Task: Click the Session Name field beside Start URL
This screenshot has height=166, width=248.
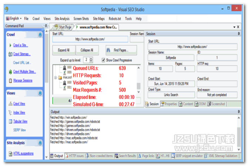Action: [x=137, y=39]
